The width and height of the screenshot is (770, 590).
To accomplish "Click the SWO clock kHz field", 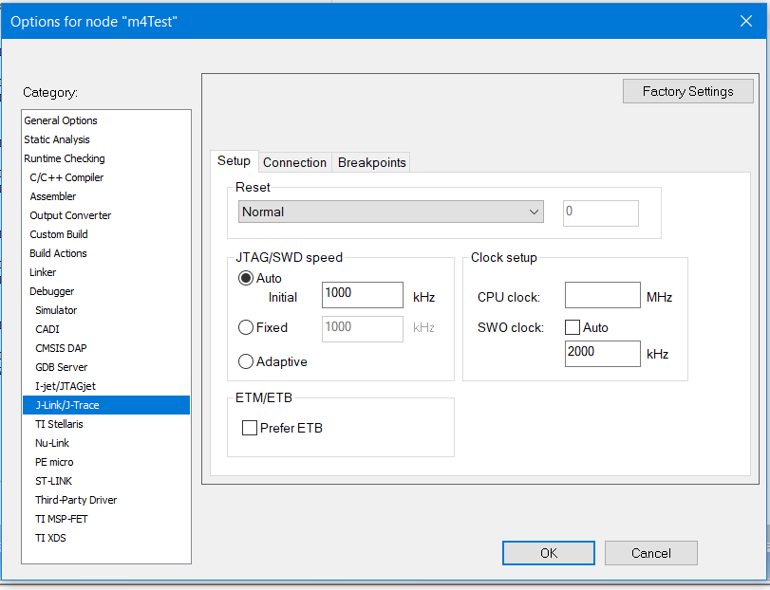I will pyautogui.click(x=602, y=353).
